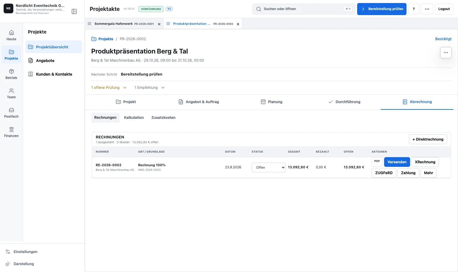Viewport: 458px width, 272px height.
Task: Open Projektübersicht in the sidebar
Action: click(54, 47)
